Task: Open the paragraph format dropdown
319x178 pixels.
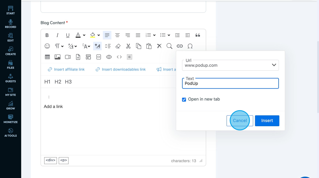Action: [59, 46]
